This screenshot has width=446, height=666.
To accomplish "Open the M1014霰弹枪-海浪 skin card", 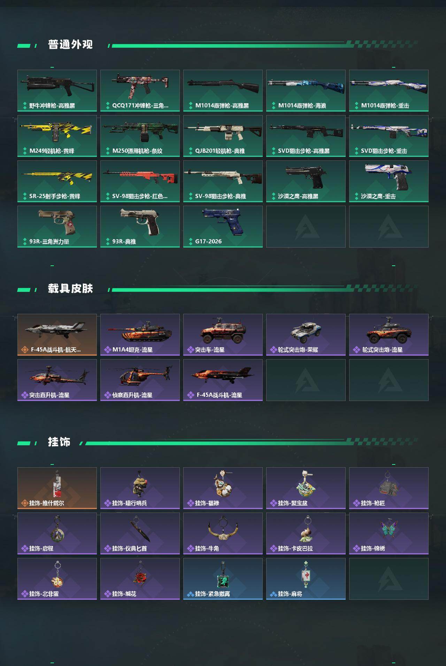I will (306, 91).
